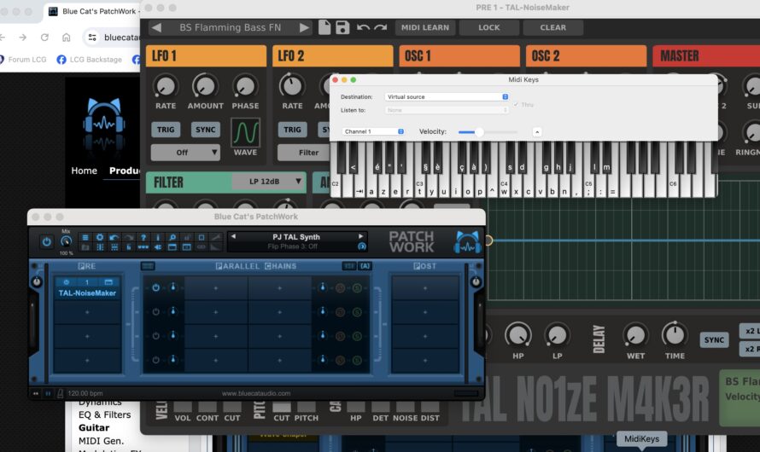Click the PatchWork lock icon
Viewport: 760px width, 452px height.
[128, 246]
